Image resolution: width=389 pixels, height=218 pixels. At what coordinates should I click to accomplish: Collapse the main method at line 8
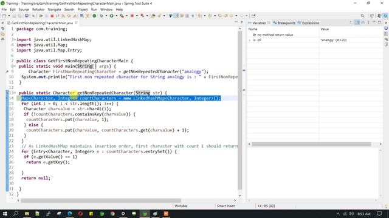[15, 66]
